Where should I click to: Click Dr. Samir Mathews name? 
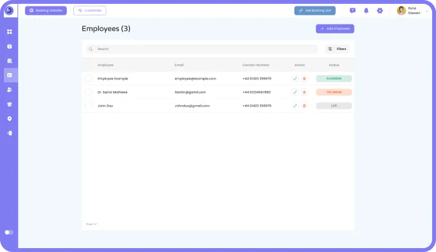(x=113, y=92)
